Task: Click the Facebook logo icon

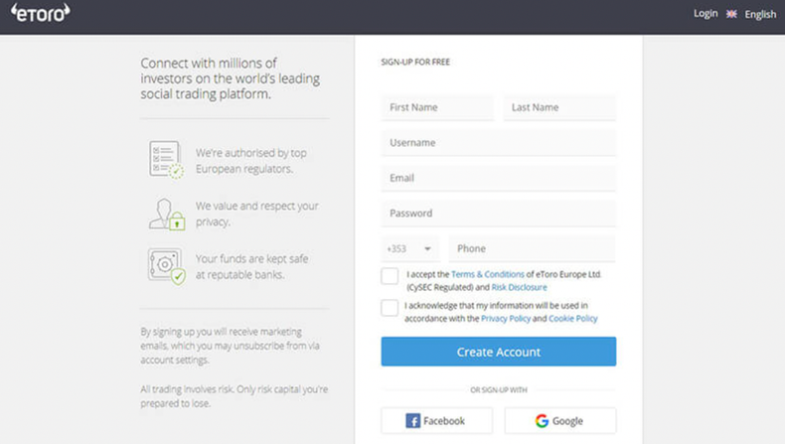Action: click(x=413, y=421)
